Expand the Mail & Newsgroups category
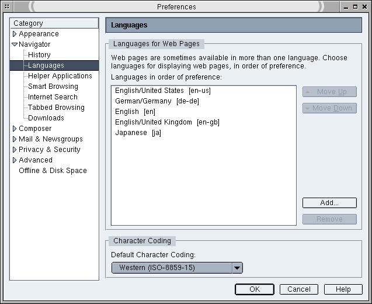 (x=15, y=139)
